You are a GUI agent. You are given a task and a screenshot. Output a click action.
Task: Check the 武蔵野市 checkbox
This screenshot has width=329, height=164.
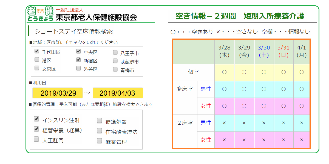point(115,61)
